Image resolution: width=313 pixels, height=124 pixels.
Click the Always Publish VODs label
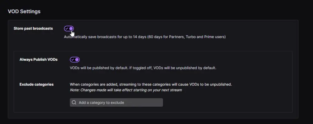(x=39, y=59)
